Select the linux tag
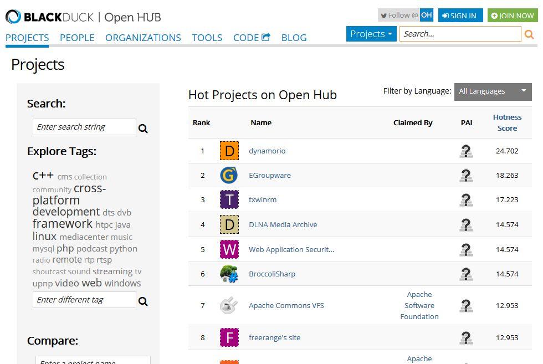Image resolution: width=543 pixels, height=364 pixels. tap(44, 236)
